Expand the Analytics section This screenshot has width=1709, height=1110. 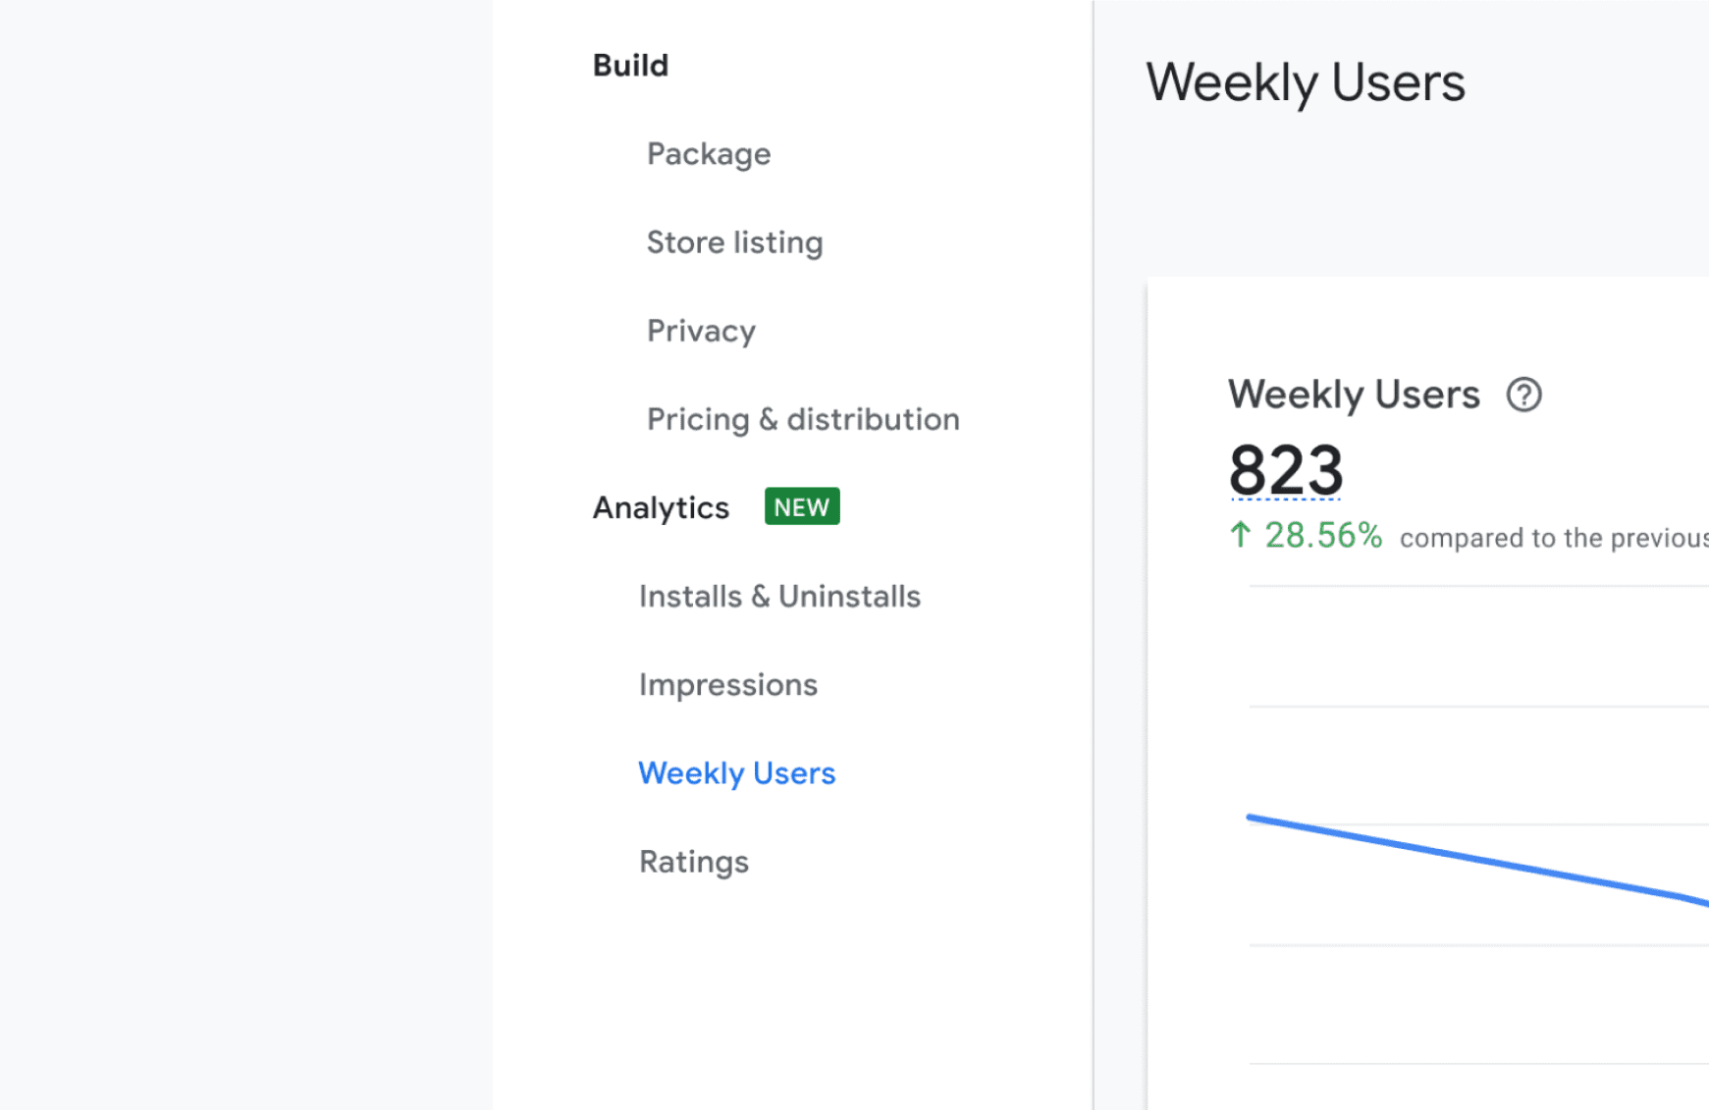coord(661,507)
